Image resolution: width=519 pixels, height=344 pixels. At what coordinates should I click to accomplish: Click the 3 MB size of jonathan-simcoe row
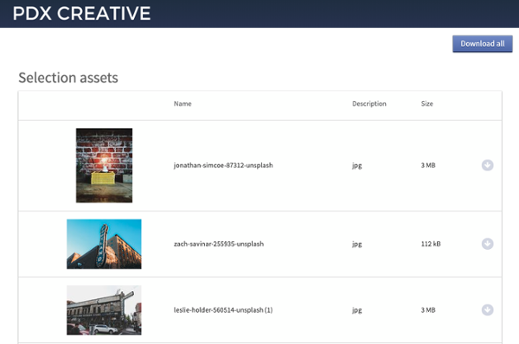point(428,165)
